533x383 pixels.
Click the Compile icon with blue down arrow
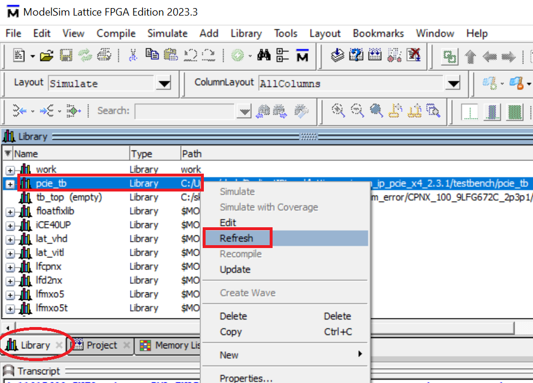(x=338, y=55)
